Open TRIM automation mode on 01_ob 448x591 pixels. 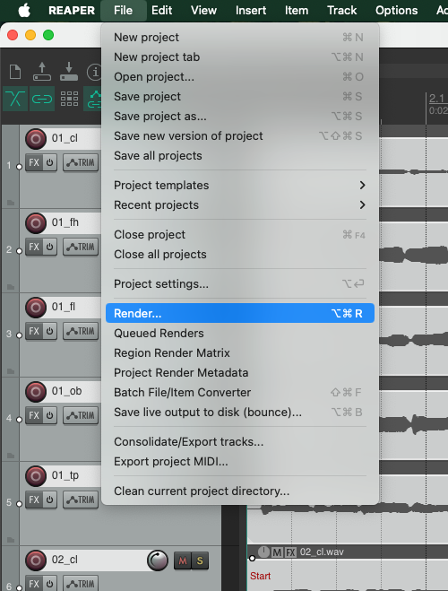[81, 415]
